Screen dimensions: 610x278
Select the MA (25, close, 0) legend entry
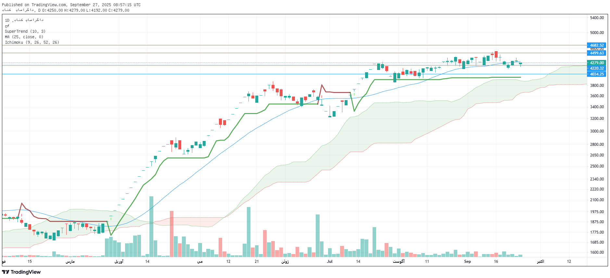24,37
